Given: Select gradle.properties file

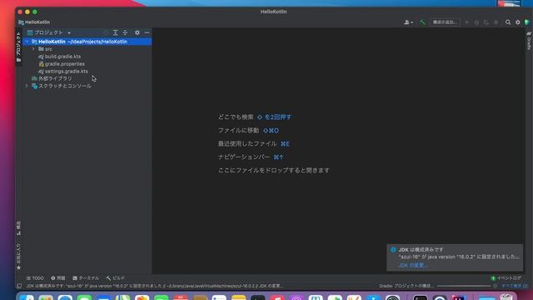Looking at the screenshot, I should click(x=62, y=64).
